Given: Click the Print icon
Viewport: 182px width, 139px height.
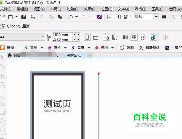Looking at the screenshot, I should (x=32, y=17).
